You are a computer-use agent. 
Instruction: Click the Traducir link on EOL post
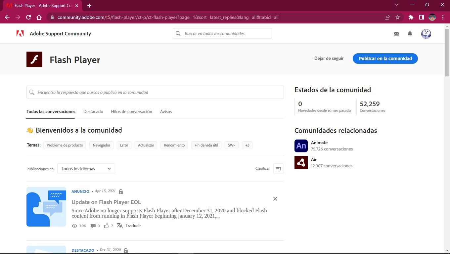tap(133, 226)
